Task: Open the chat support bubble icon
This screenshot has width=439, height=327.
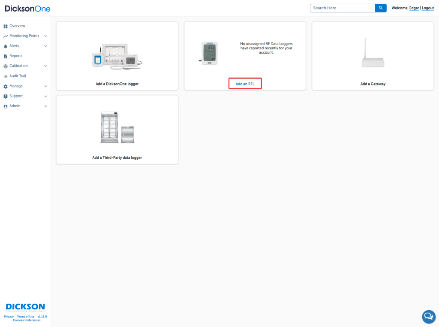Action: point(428,317)
